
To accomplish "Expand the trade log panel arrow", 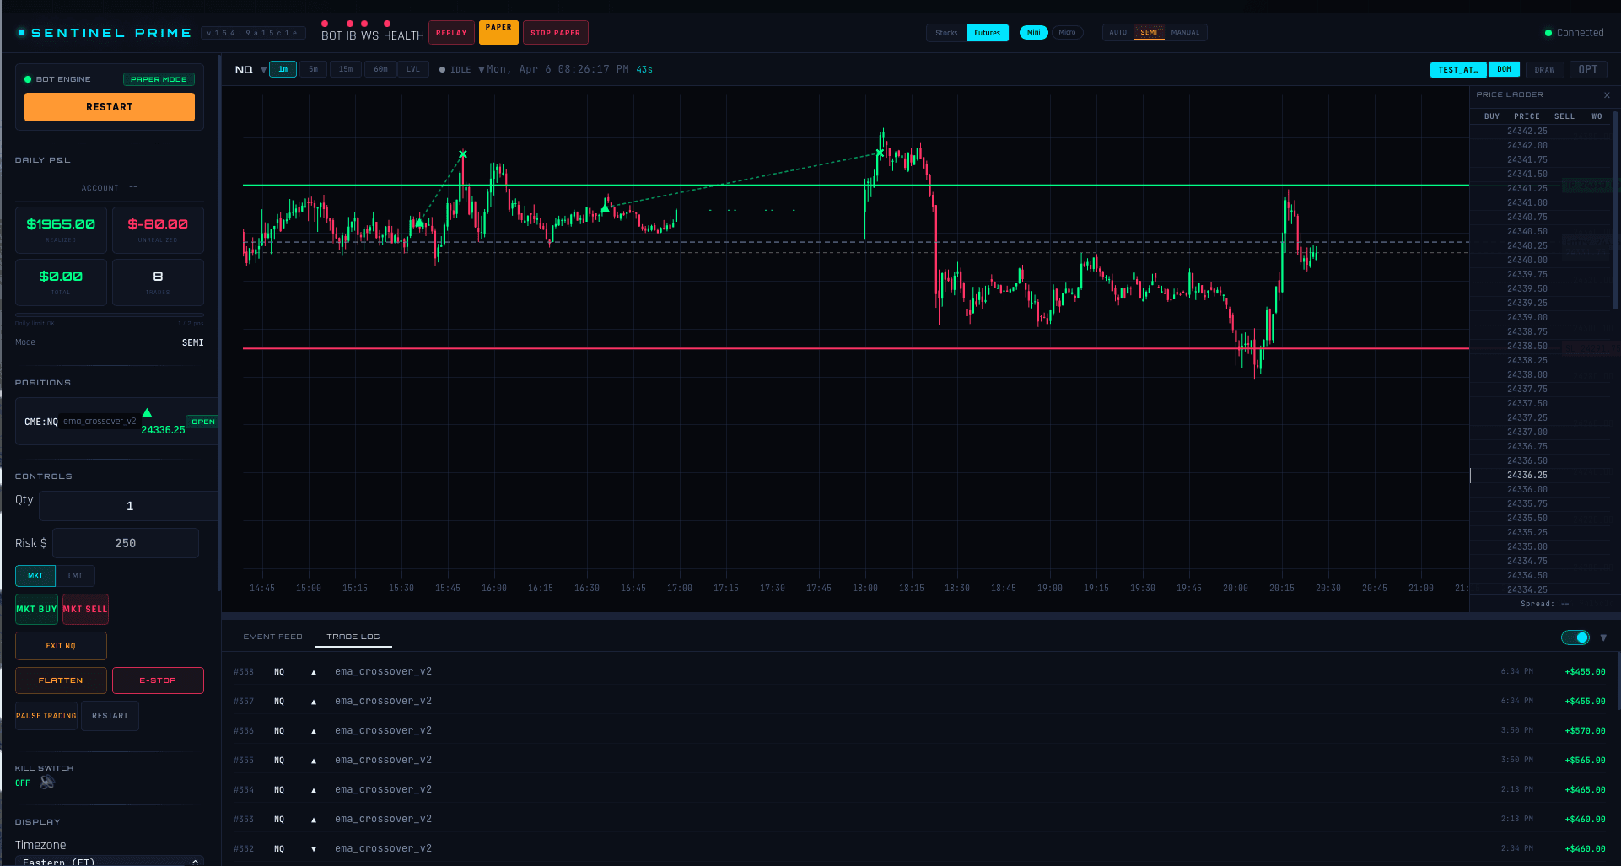I will 1603,637.
